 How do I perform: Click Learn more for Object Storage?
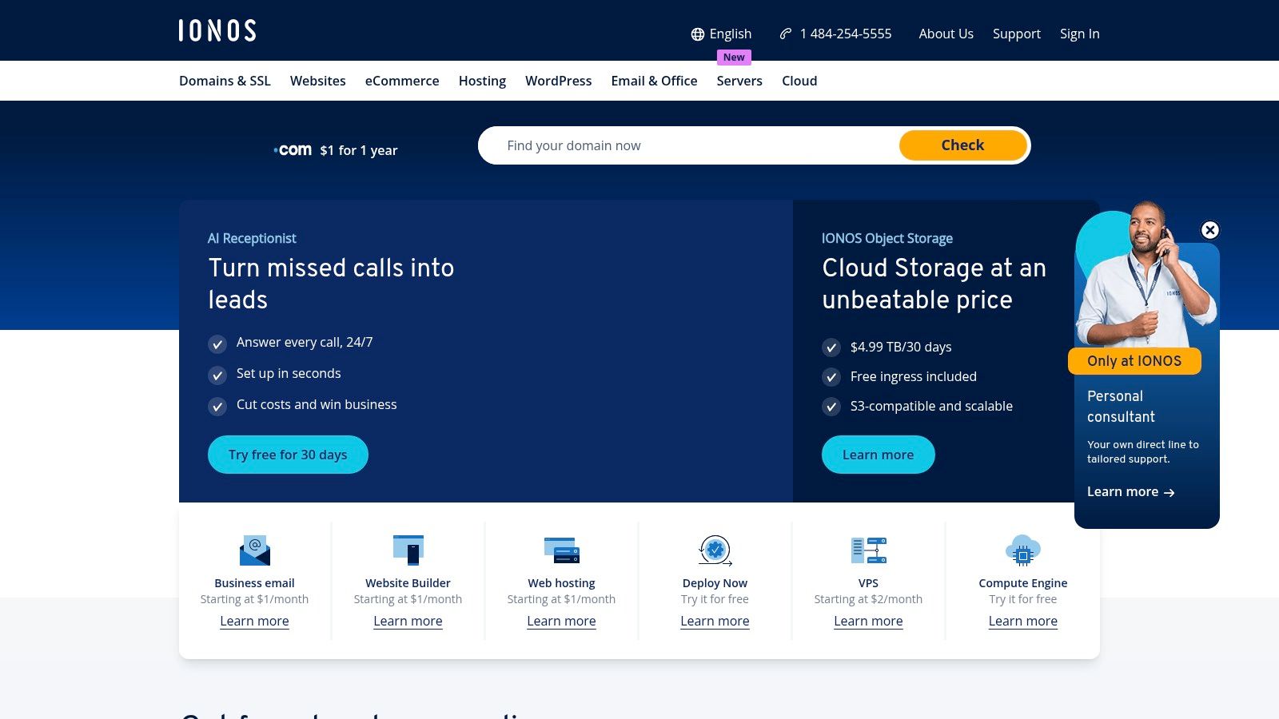[878, 455]
